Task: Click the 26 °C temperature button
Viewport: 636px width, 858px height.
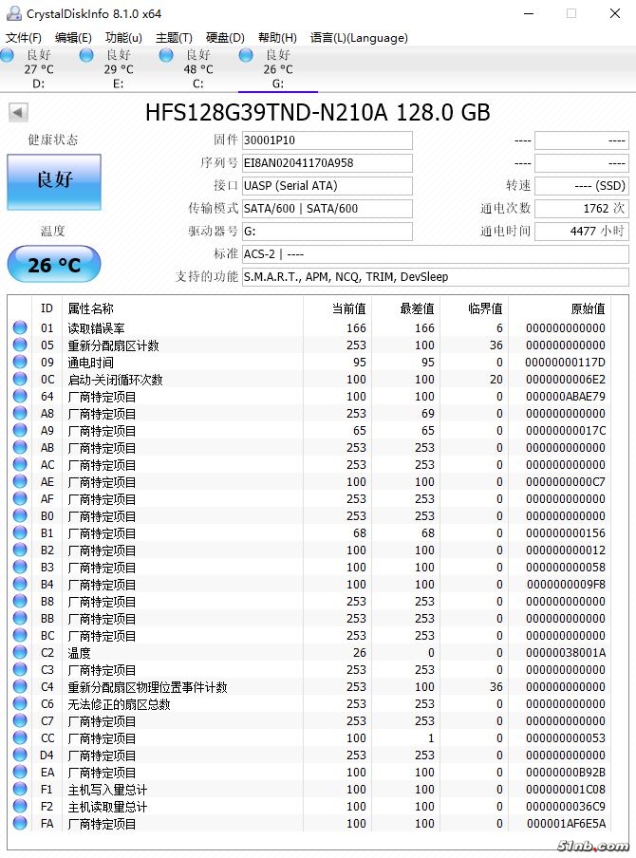Action: click(x=54, y=264)
